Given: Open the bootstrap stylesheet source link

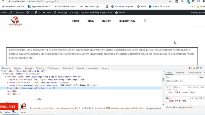Looking at the screenshot, I should click(x=196, y=87).
